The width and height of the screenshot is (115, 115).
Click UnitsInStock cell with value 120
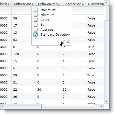click(x=24, y=54)
